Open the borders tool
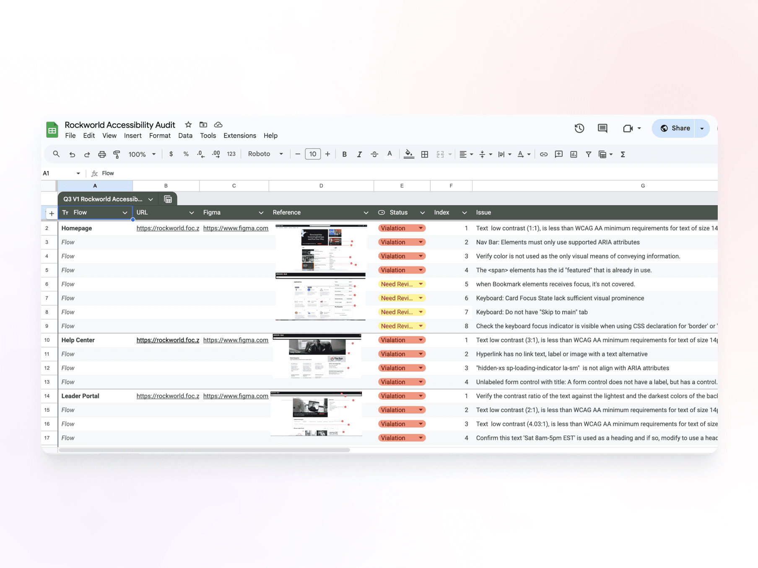Screen dimensions: 758x568 [425, 154]
